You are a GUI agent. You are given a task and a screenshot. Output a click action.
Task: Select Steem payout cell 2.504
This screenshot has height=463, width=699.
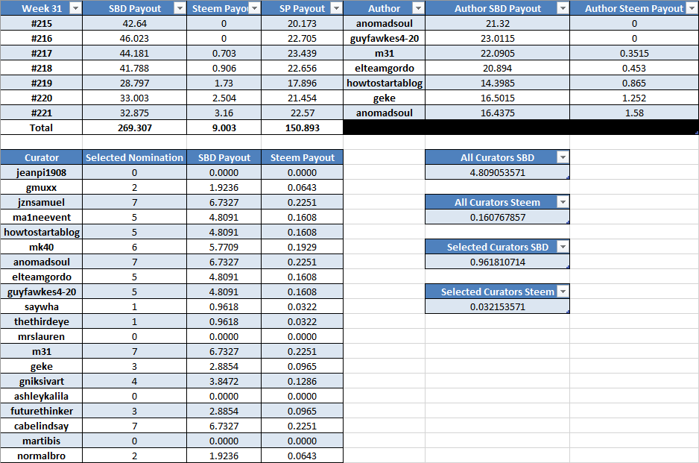coord(224,98)
